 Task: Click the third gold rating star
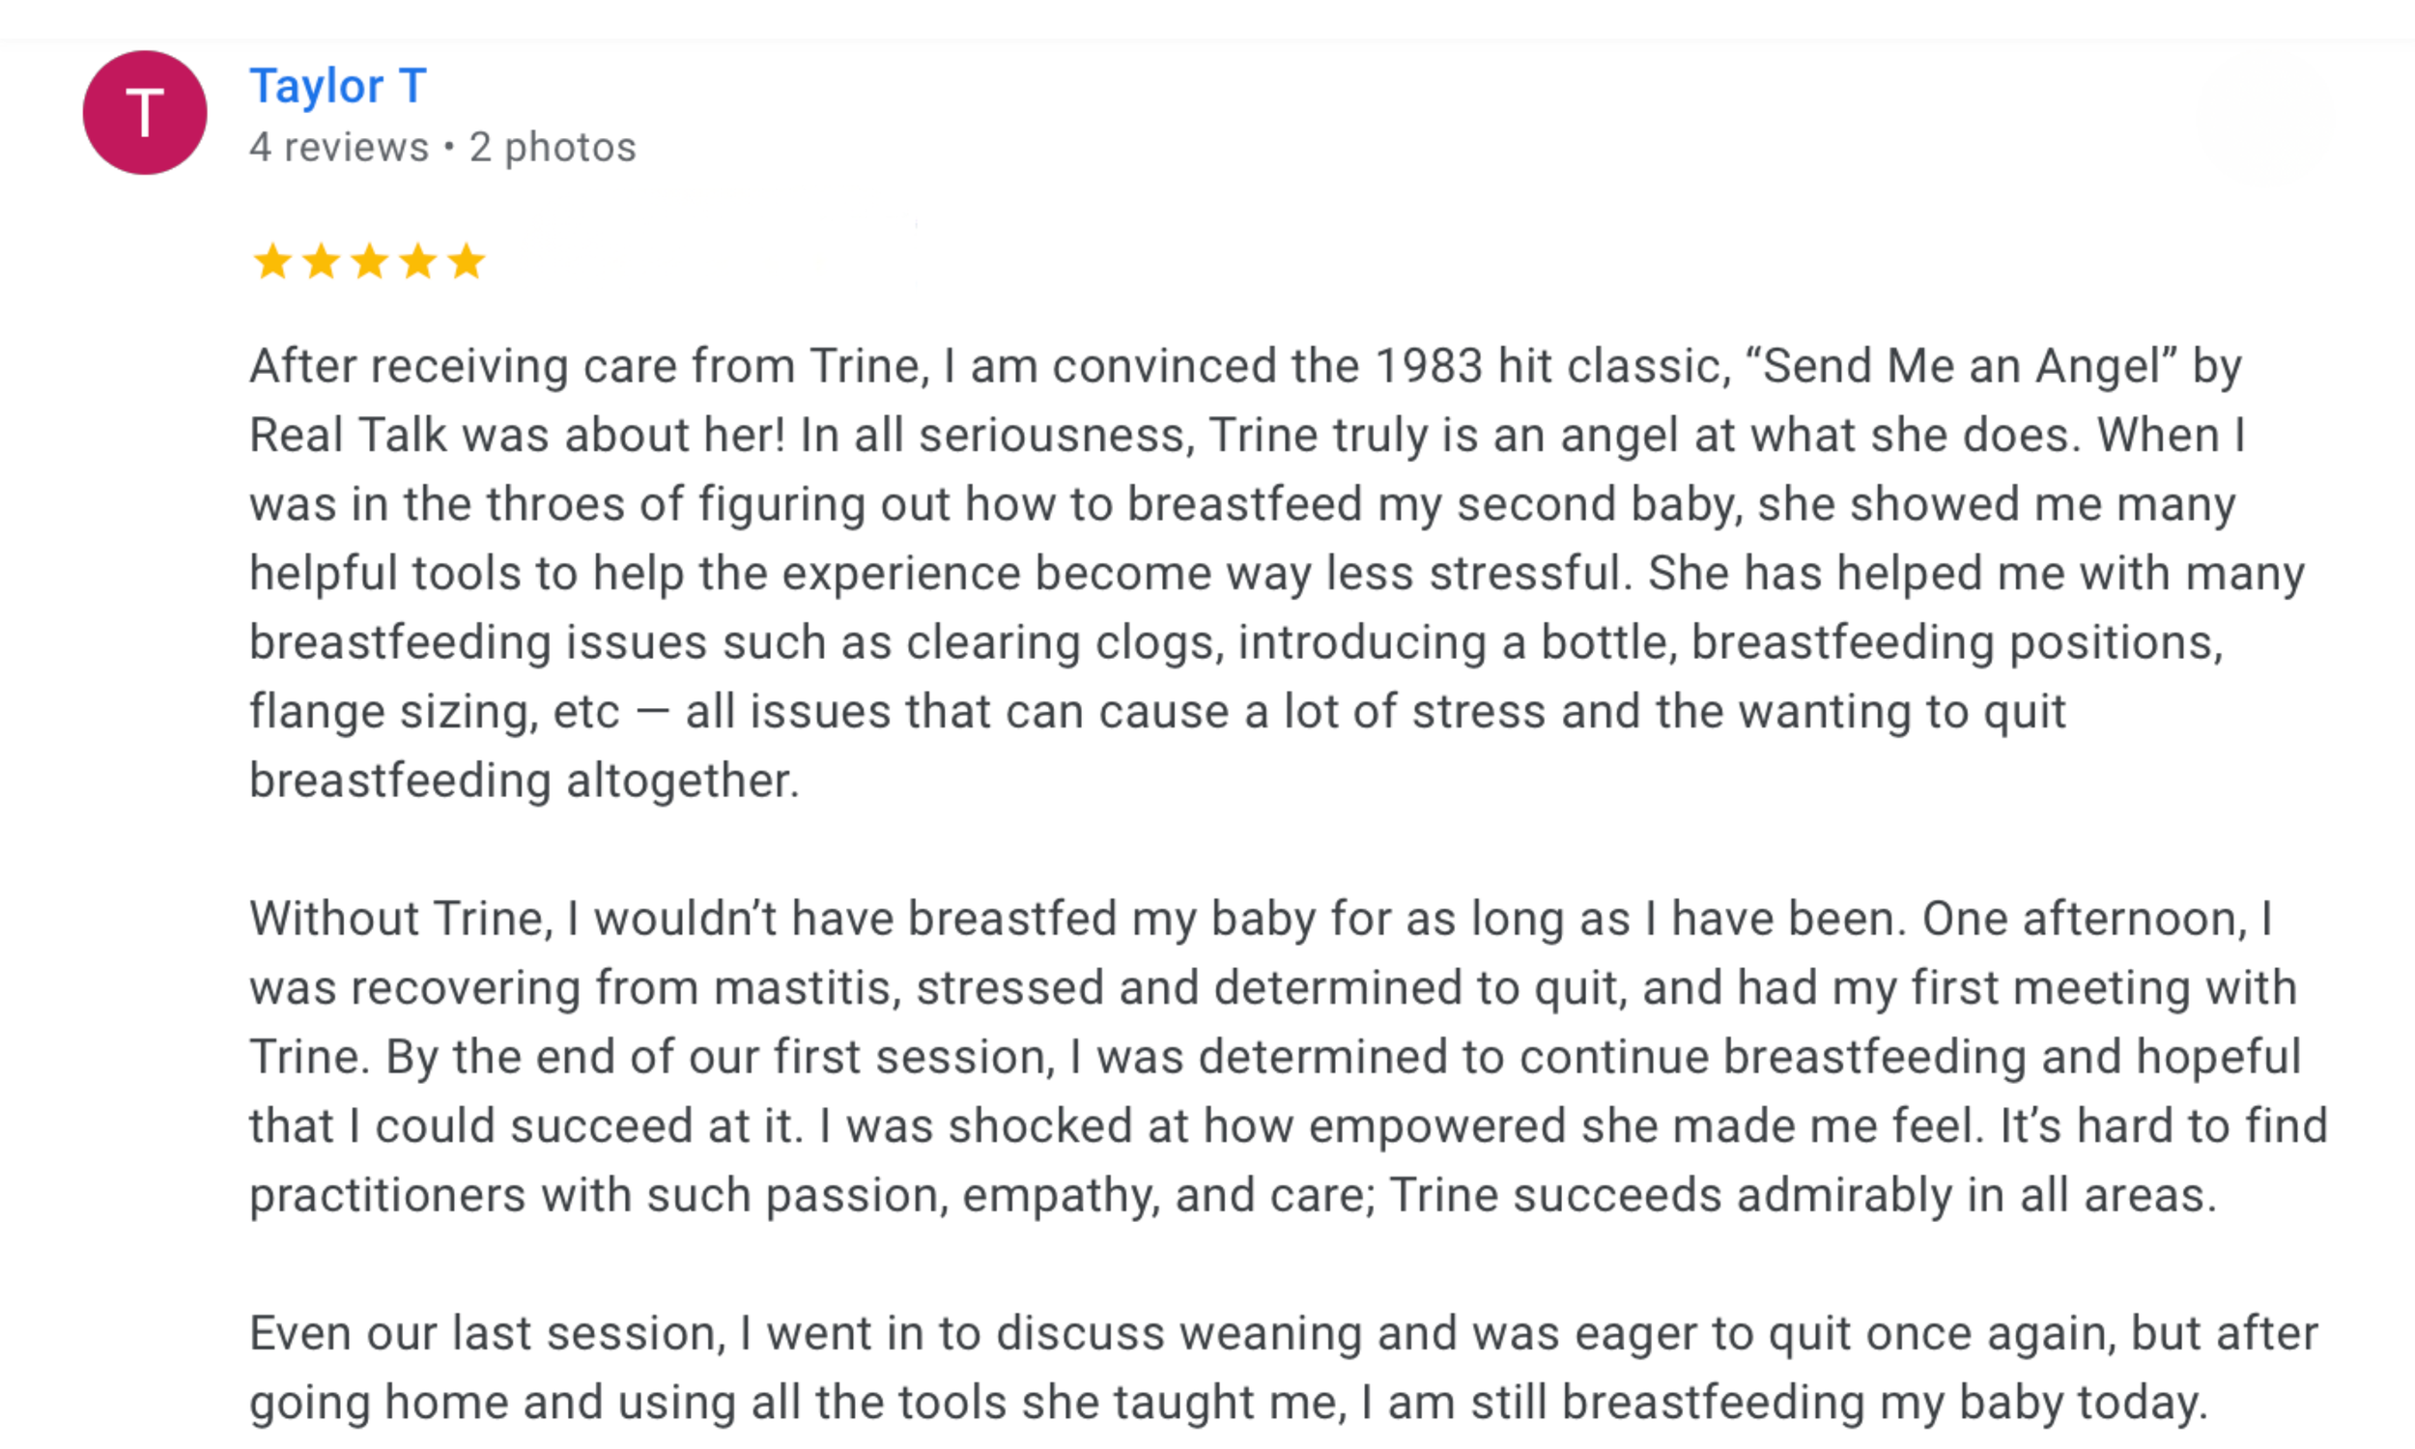point(370,262)
